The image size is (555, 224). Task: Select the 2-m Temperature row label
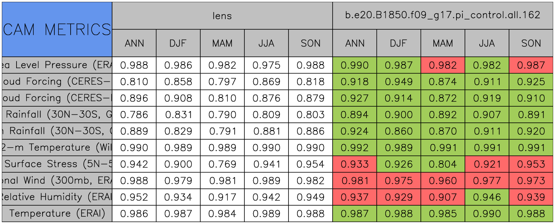57,148
